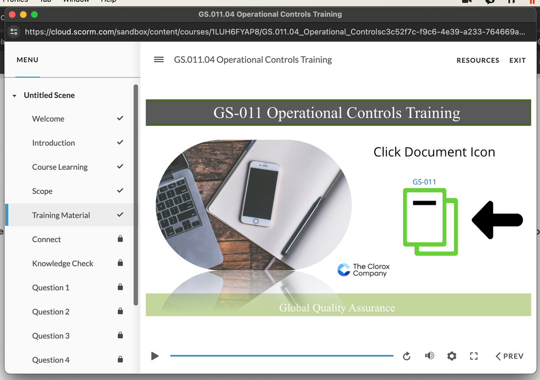Click EXIT to leave the course

coord(518,61)
